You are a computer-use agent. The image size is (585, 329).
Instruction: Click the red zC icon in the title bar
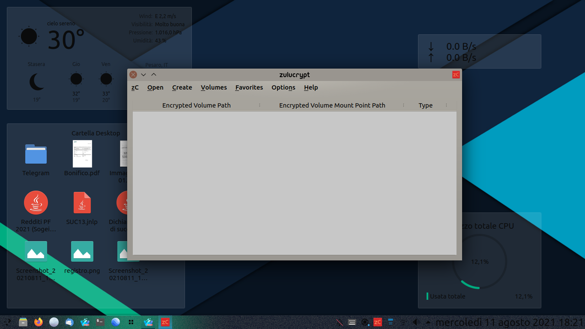pos(456,74)
